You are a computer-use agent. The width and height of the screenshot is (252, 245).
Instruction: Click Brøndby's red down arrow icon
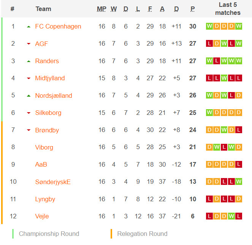click(29, 130)
